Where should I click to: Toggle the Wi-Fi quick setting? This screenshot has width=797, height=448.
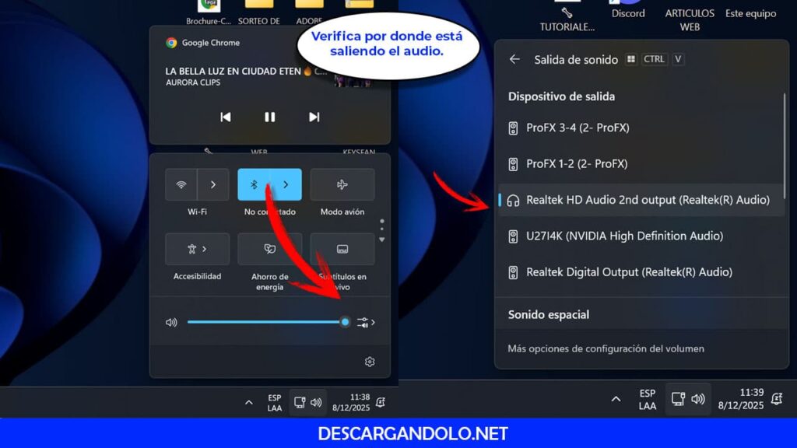click(182, 184)
